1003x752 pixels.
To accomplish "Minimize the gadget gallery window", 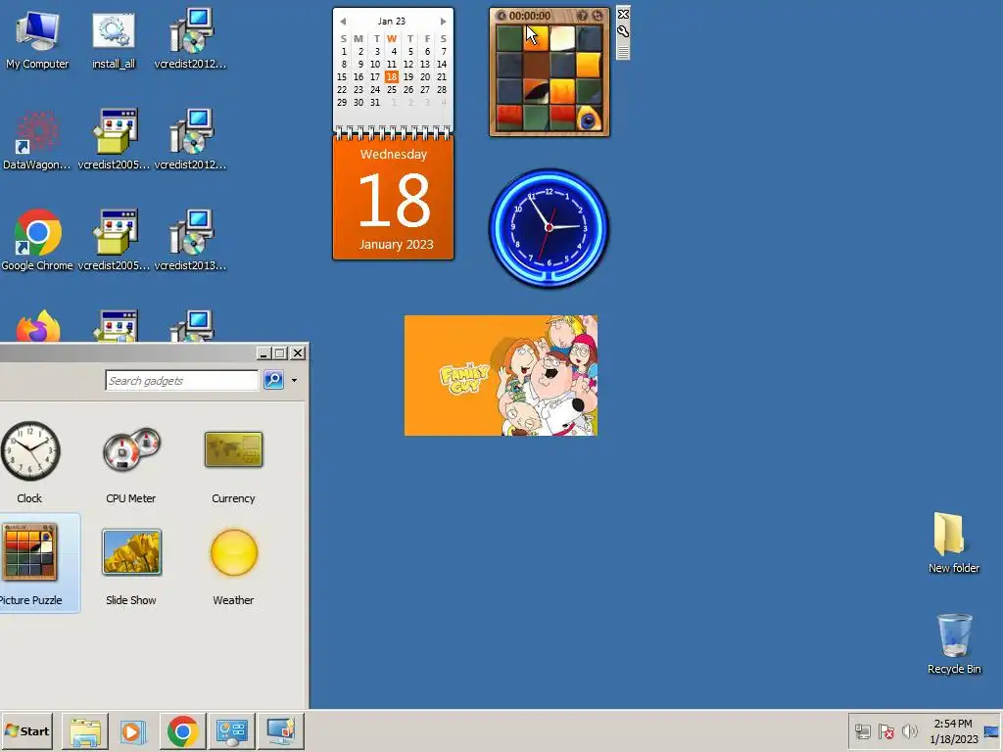I will click(263, 352).
